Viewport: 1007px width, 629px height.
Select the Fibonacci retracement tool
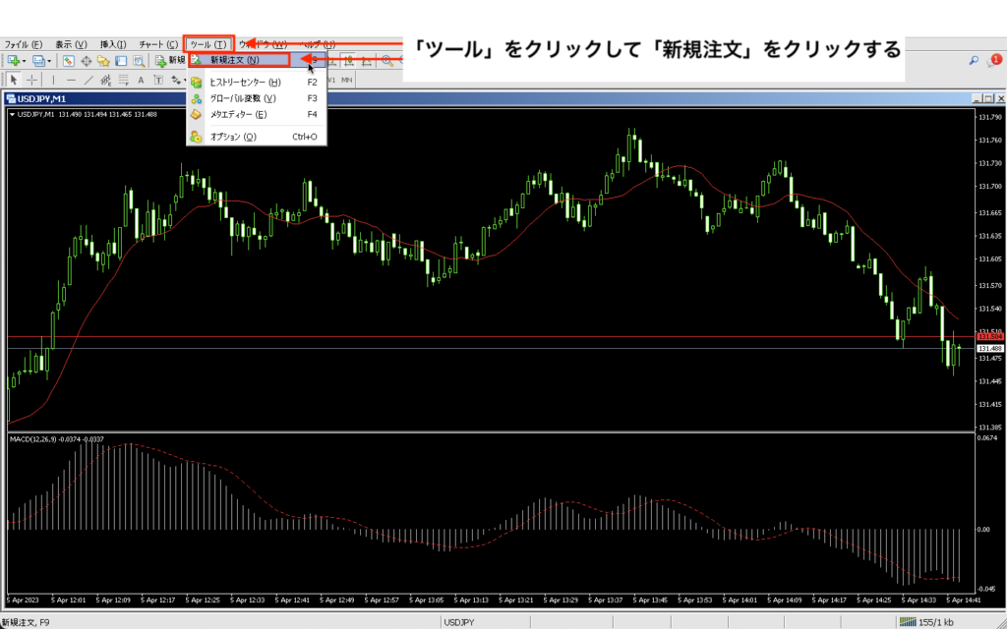123,81
